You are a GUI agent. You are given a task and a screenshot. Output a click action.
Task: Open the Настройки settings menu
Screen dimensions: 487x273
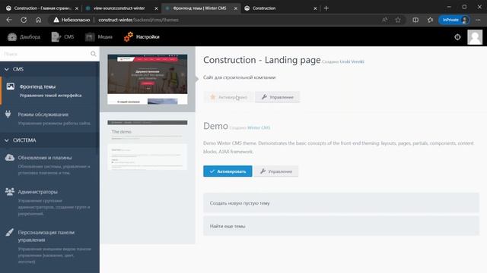coord(142,37)
